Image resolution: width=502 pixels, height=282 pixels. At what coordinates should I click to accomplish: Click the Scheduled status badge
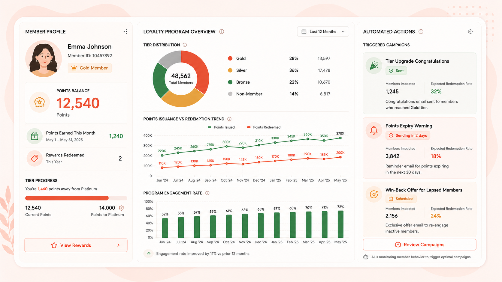[x=401, y=199]
